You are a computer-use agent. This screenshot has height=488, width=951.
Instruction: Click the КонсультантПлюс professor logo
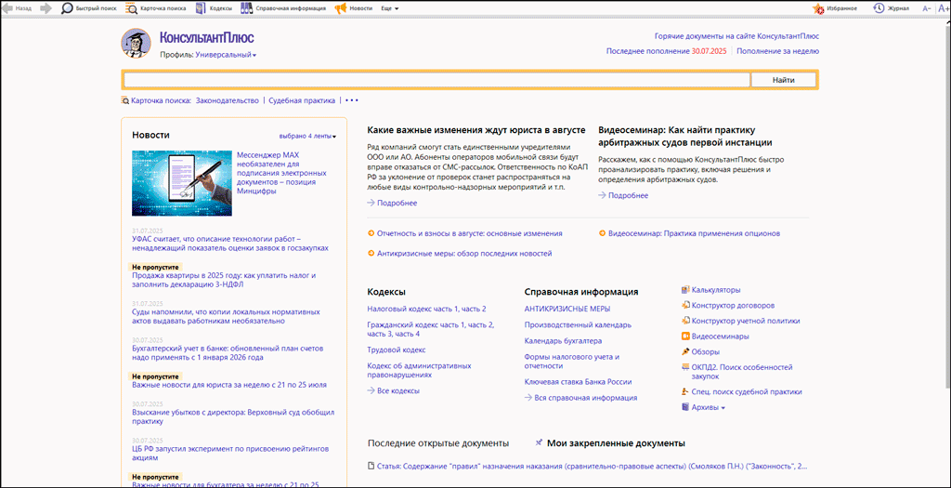pos(136,43)
